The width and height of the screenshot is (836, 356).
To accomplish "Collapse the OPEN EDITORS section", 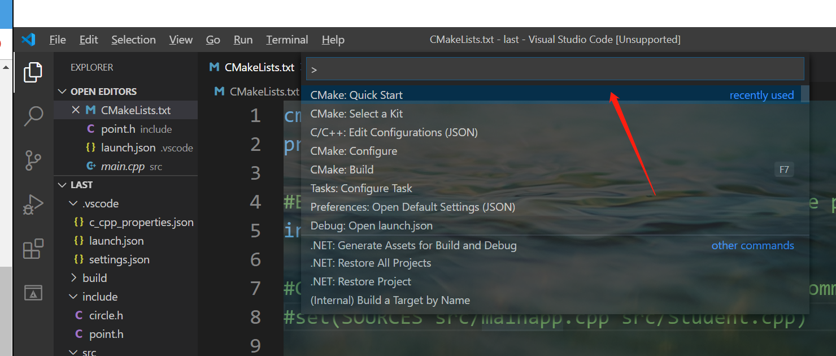I will [63, 91].
